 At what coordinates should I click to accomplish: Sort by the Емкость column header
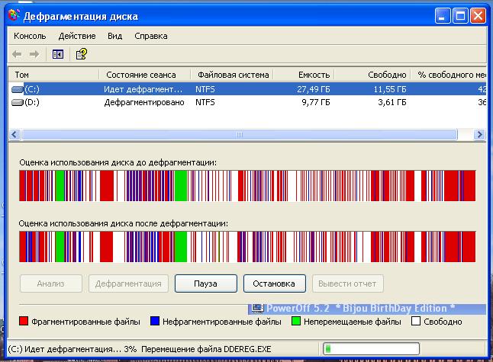pyautogui.click(x=304, y=75)
